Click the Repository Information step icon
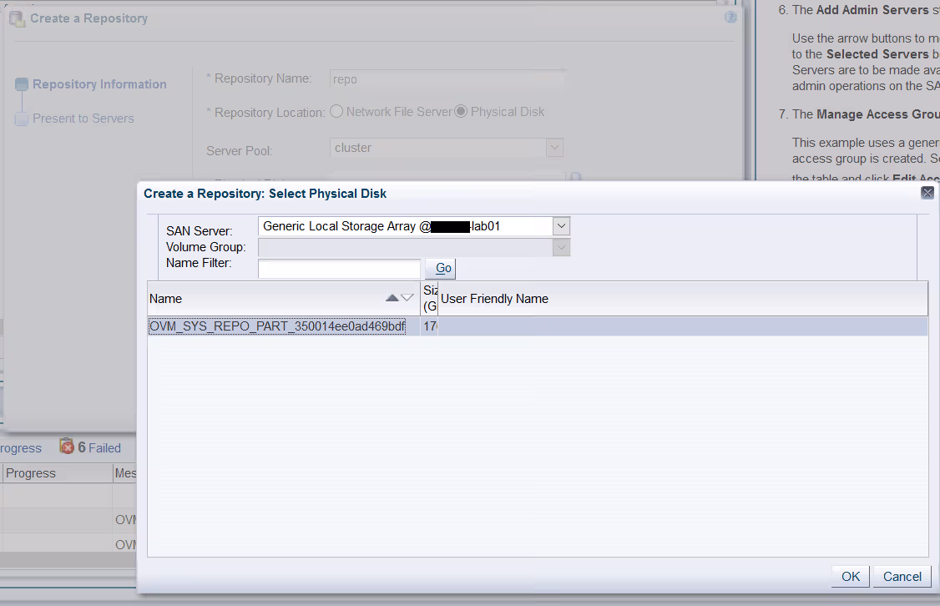 coord(22,84)
